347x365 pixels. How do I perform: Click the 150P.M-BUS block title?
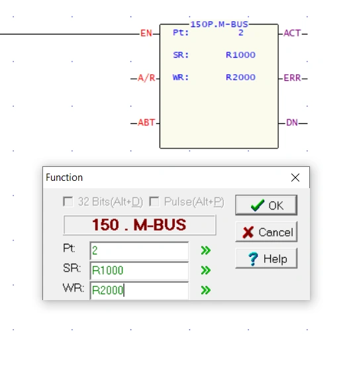click(x=219, y=25)
